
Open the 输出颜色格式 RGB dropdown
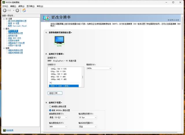coord(58,127)
